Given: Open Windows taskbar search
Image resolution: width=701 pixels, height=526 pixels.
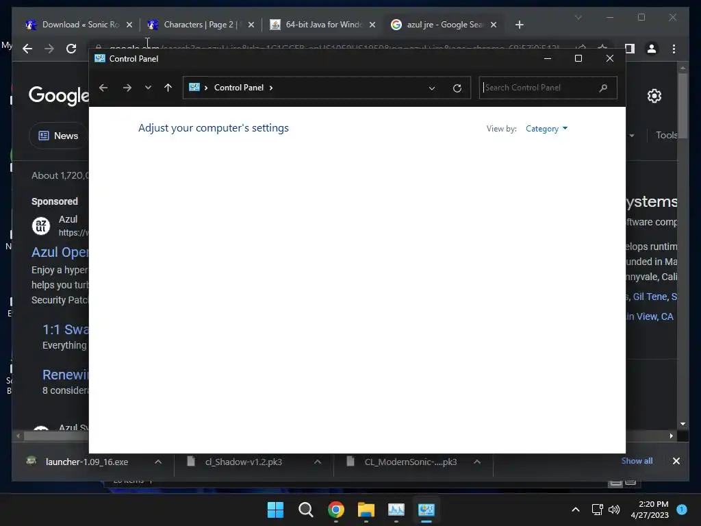Looking at the screenshot, I should click(x=306, y=510).
